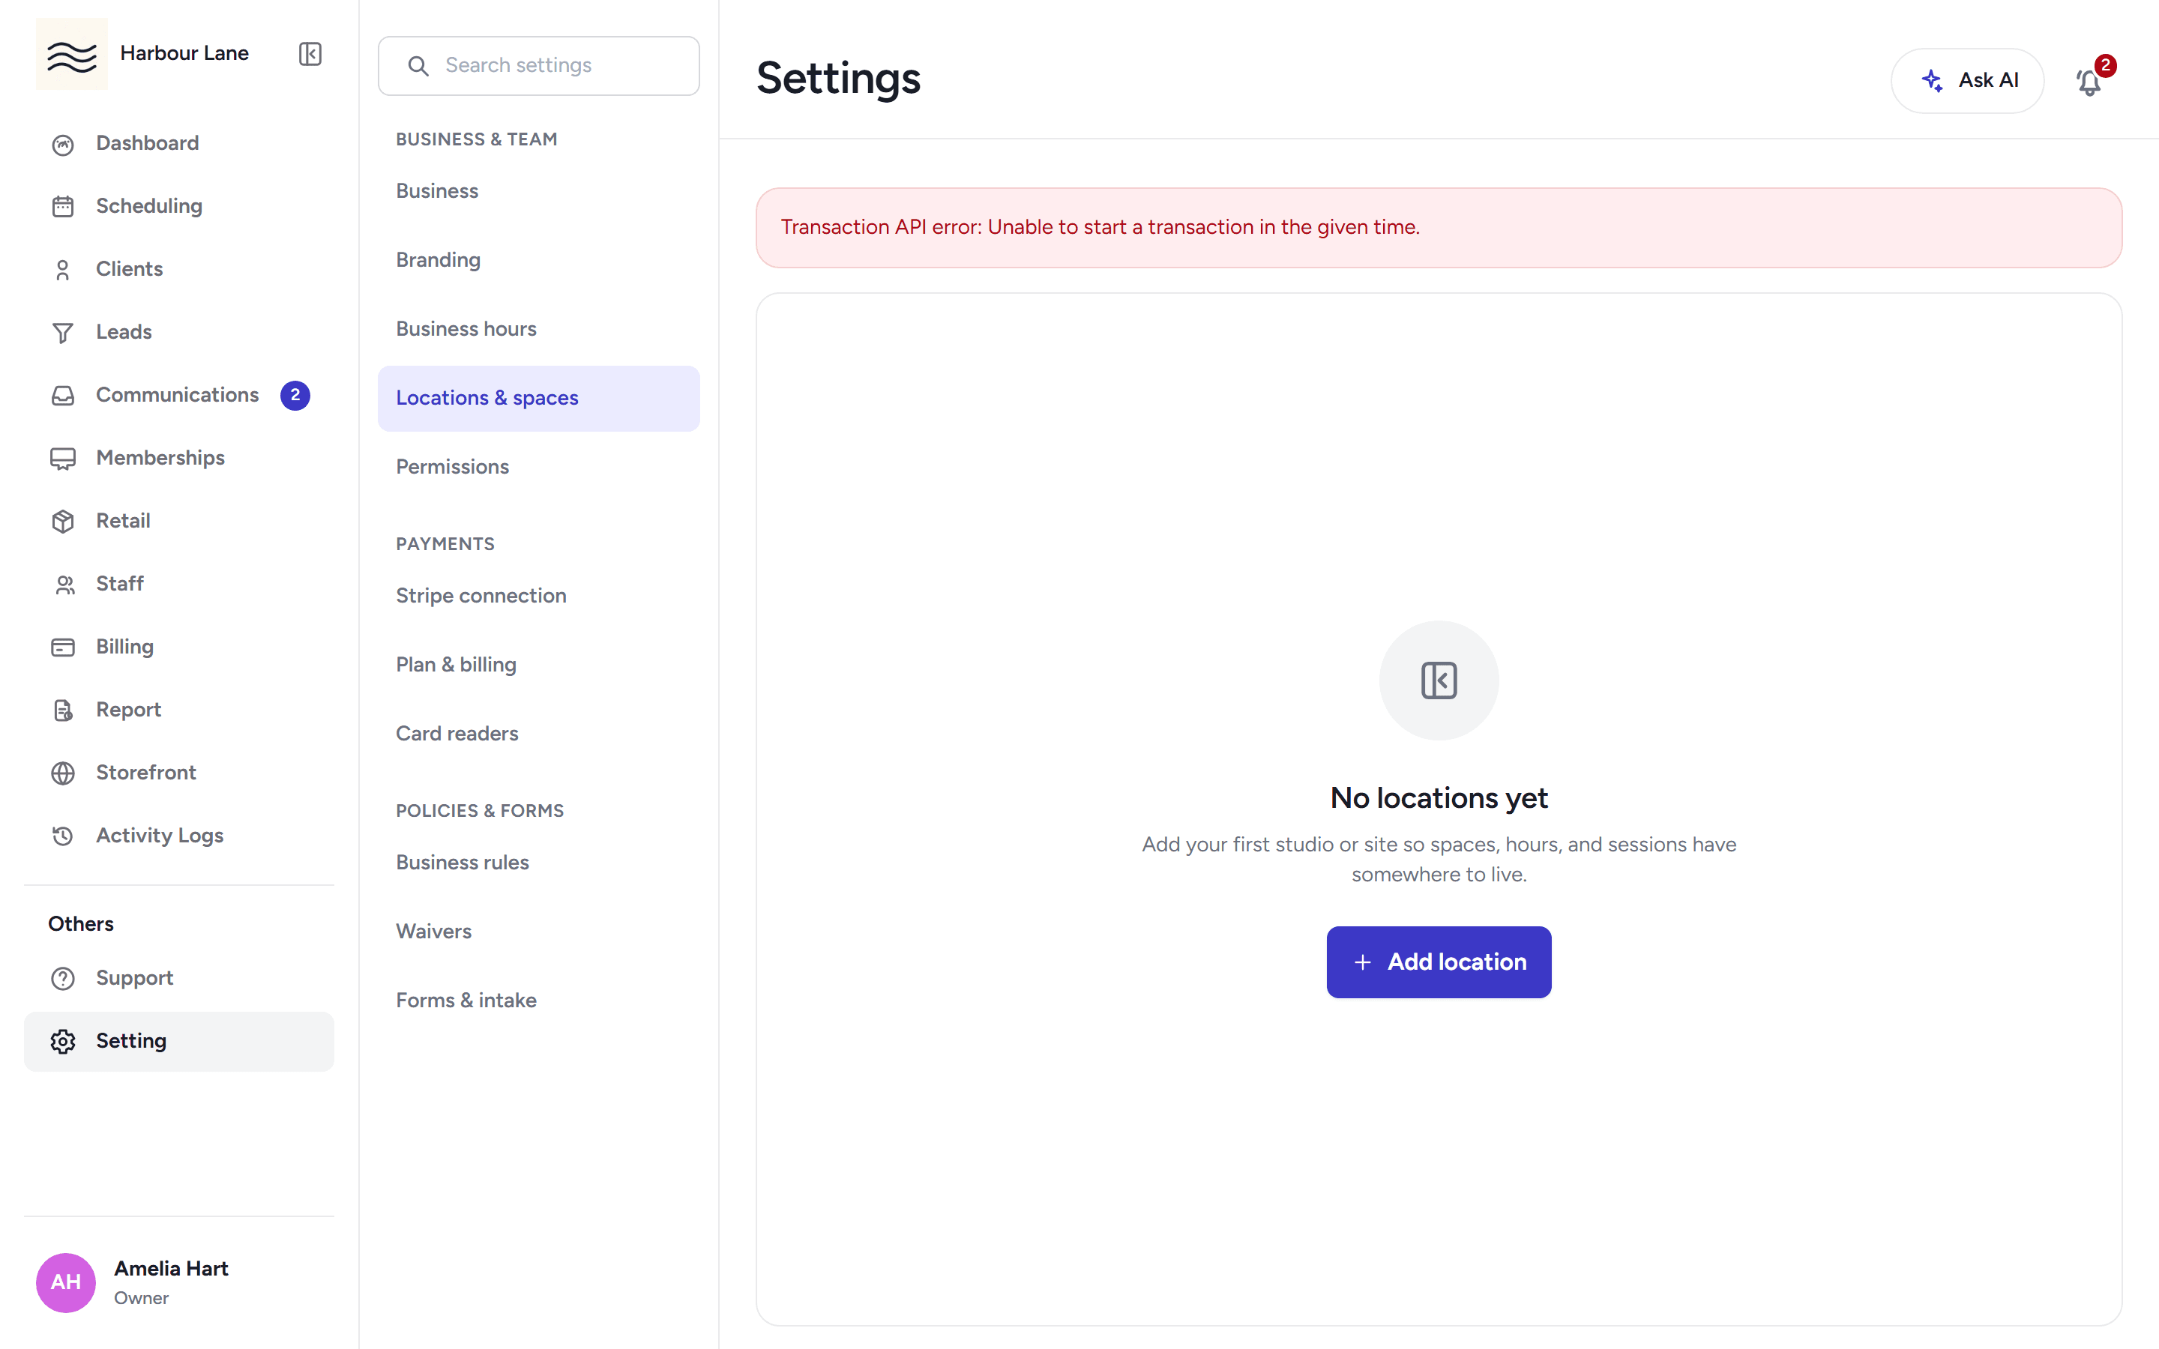The image size is (2159, 1349).
Task: Click the Communications inbox icon
Action: click(x=62, y=395)
